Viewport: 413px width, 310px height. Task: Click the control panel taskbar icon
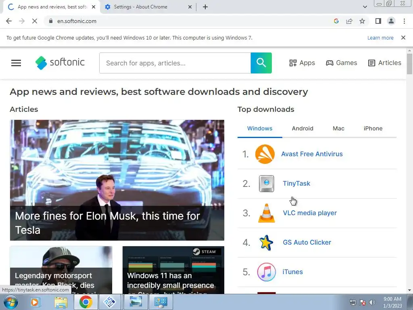coord(161,302)
